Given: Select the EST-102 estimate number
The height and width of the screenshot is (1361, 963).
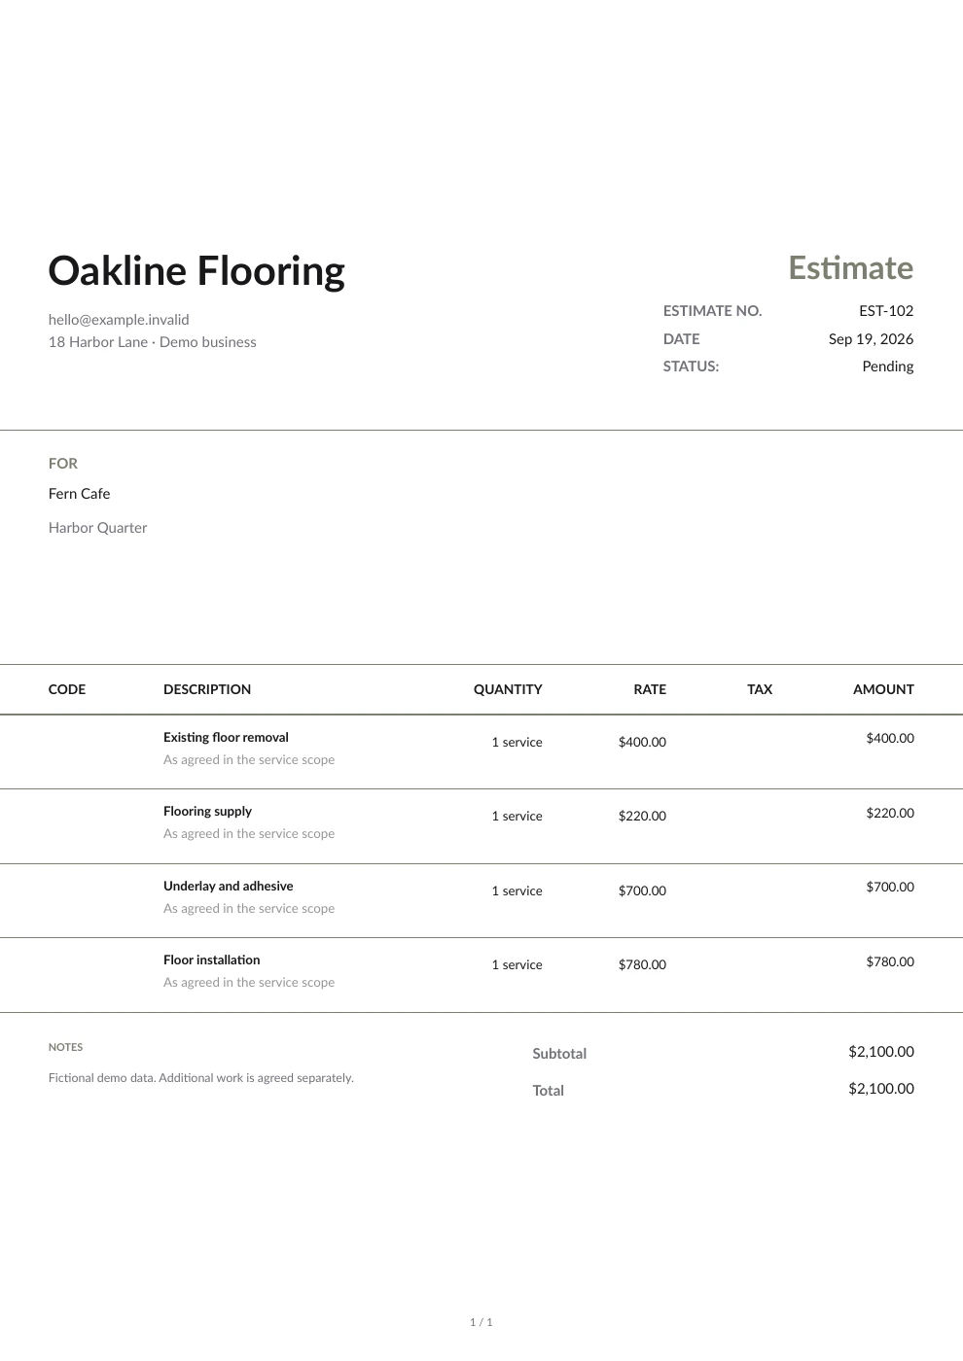Looking at the screenshot, I should pos(886,311).
